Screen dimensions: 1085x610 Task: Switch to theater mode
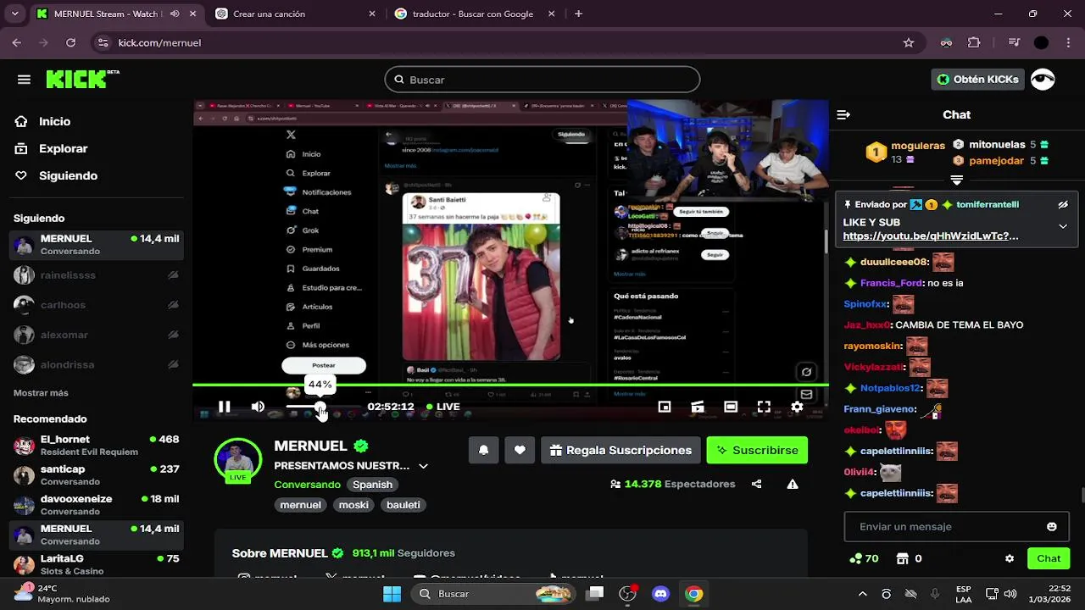(x=731, y=407)
